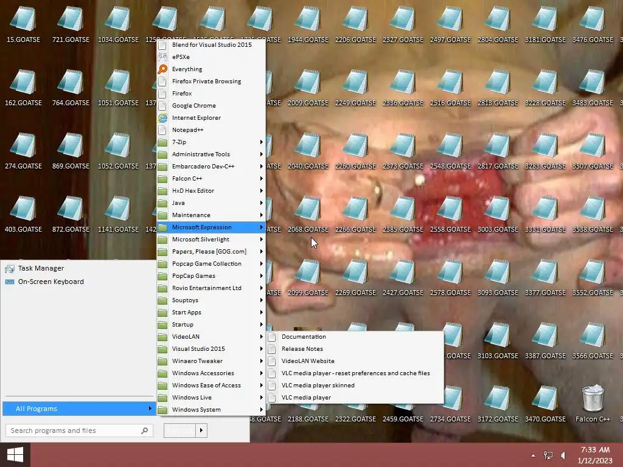Launch Everything from the programs list

pos(211,69)
